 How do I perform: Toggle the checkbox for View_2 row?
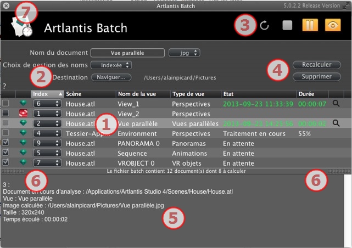(5, 113)
